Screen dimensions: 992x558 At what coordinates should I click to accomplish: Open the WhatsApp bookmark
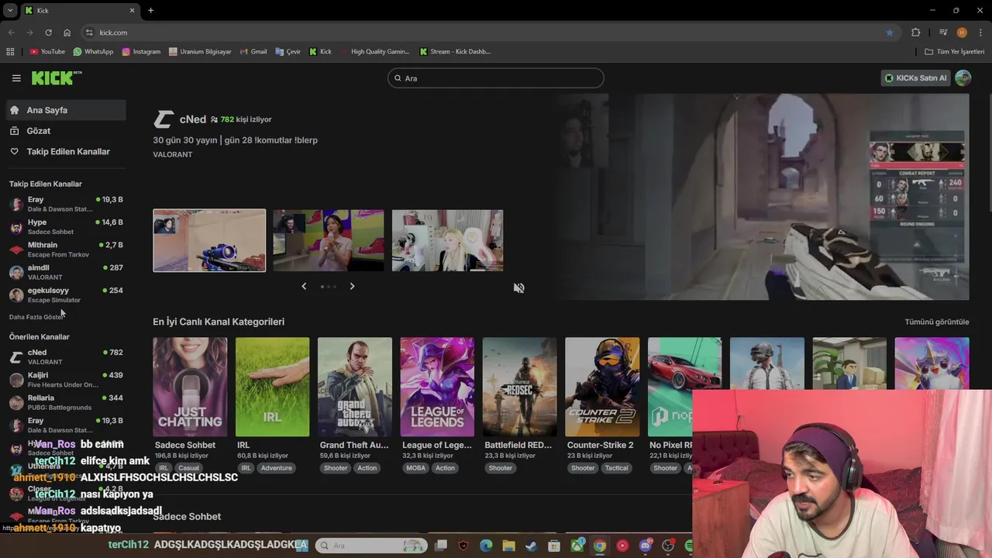point(93,52)
